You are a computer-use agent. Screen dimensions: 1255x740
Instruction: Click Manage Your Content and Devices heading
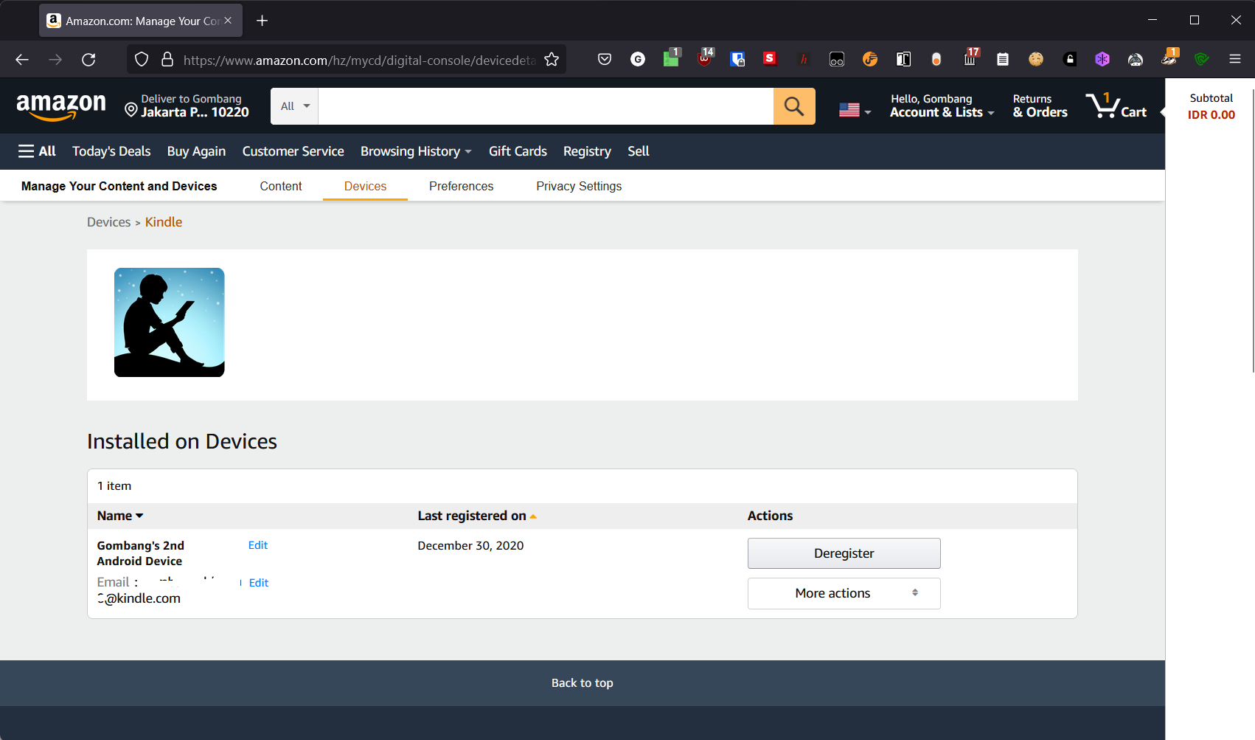(x=119, y=186)
